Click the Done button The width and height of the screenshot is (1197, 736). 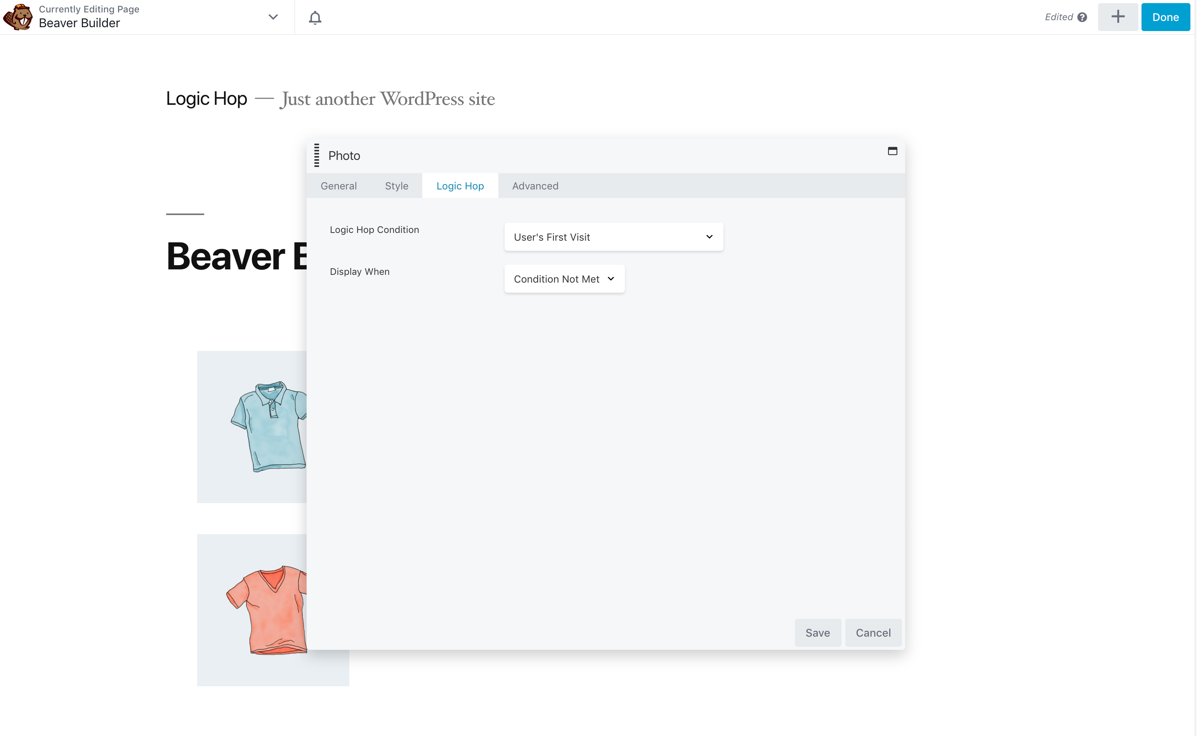click(x=1166, y=17)
